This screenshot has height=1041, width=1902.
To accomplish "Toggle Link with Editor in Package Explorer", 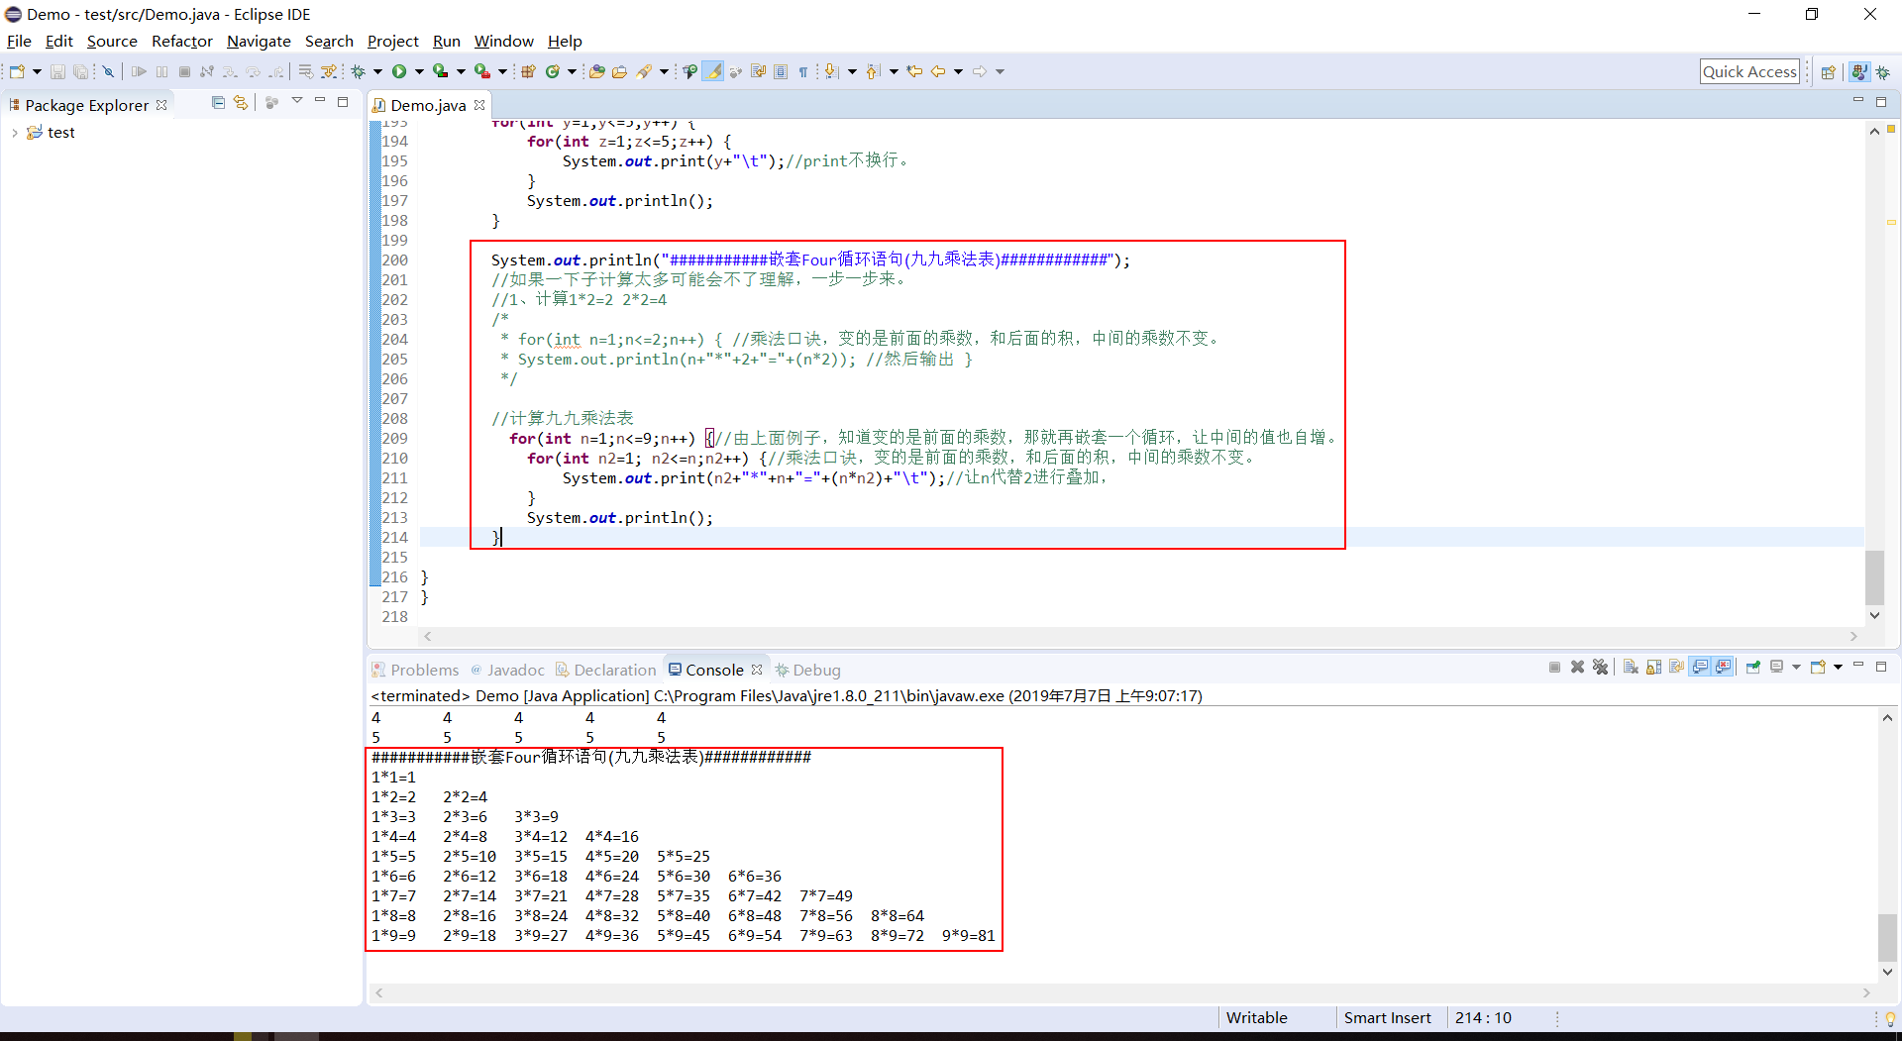I will click(241, 102).
